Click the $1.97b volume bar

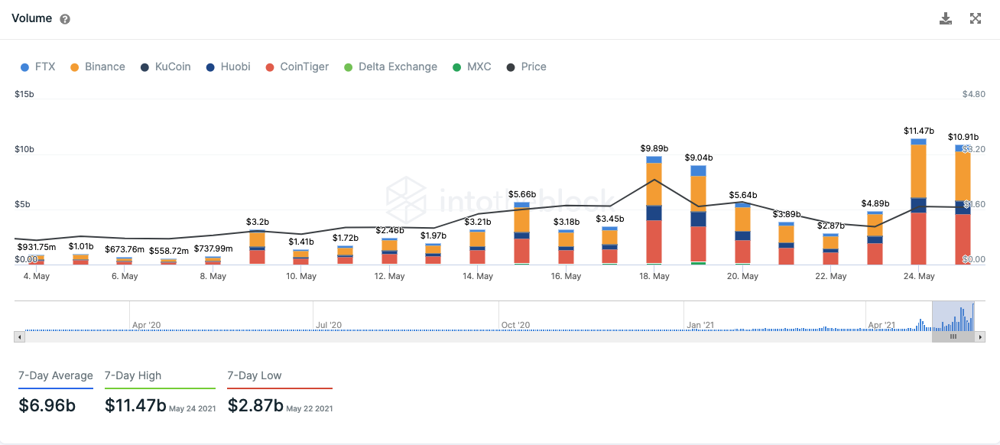(433, 254)
